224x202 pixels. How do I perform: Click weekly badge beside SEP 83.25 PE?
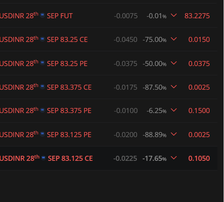click(x=42, y=63)
